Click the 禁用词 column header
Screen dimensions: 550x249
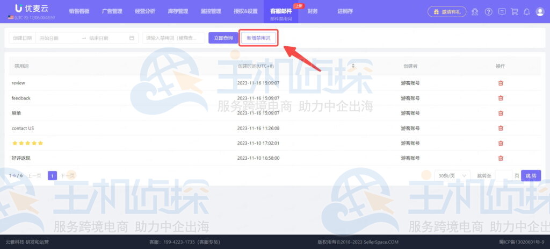[x=21, y=66]
